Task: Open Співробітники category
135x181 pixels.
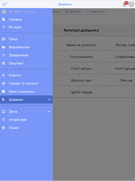Action: pos(119,57)
